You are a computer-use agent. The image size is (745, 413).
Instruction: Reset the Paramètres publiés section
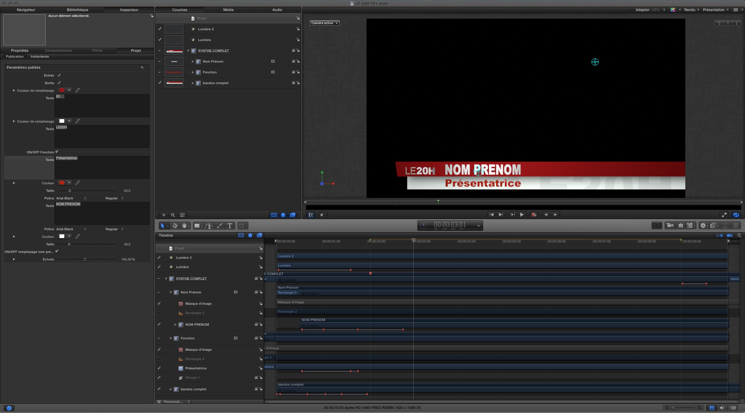pyautogui.click(x=142, y=68)
